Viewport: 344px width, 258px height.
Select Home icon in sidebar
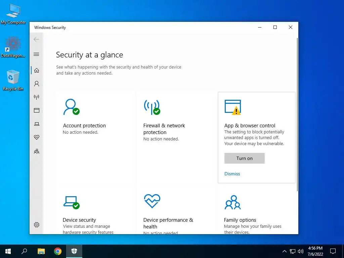click(37, 71)
